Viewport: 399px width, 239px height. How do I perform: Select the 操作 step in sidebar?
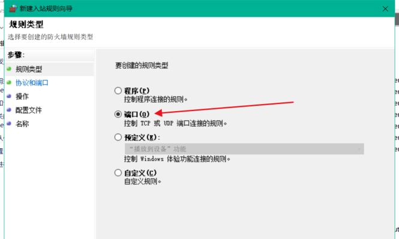(x=22, y=96)
